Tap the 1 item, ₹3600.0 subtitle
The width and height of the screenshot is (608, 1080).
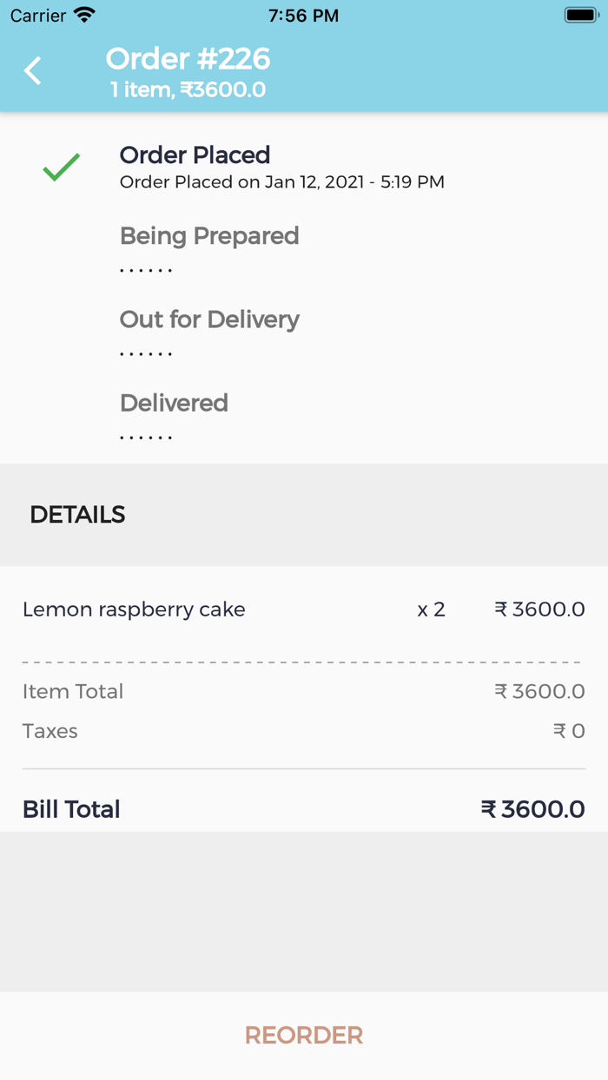point(188,90)
